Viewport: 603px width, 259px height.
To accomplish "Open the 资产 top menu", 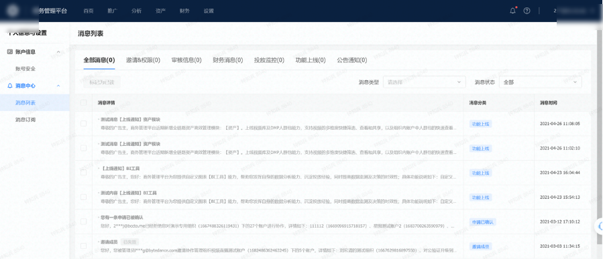I will [x=161, y=11].
